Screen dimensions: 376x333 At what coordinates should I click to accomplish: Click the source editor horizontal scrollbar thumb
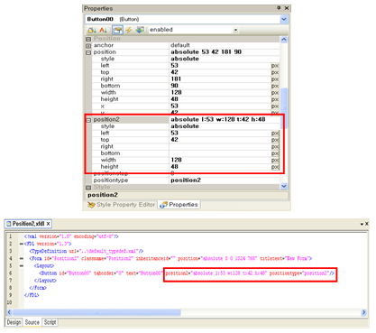[x=96, y=312]
